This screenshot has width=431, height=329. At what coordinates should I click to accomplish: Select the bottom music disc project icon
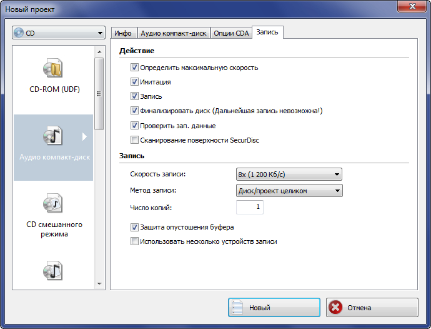click(x=52, y=271)
